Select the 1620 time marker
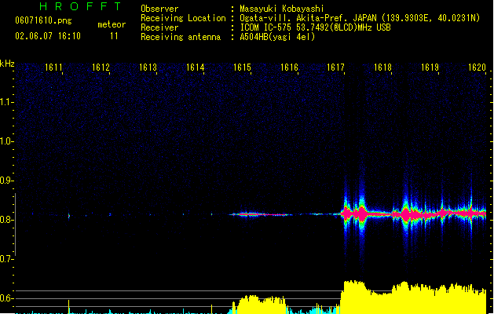Screen dimensions: 494x314 478,68
